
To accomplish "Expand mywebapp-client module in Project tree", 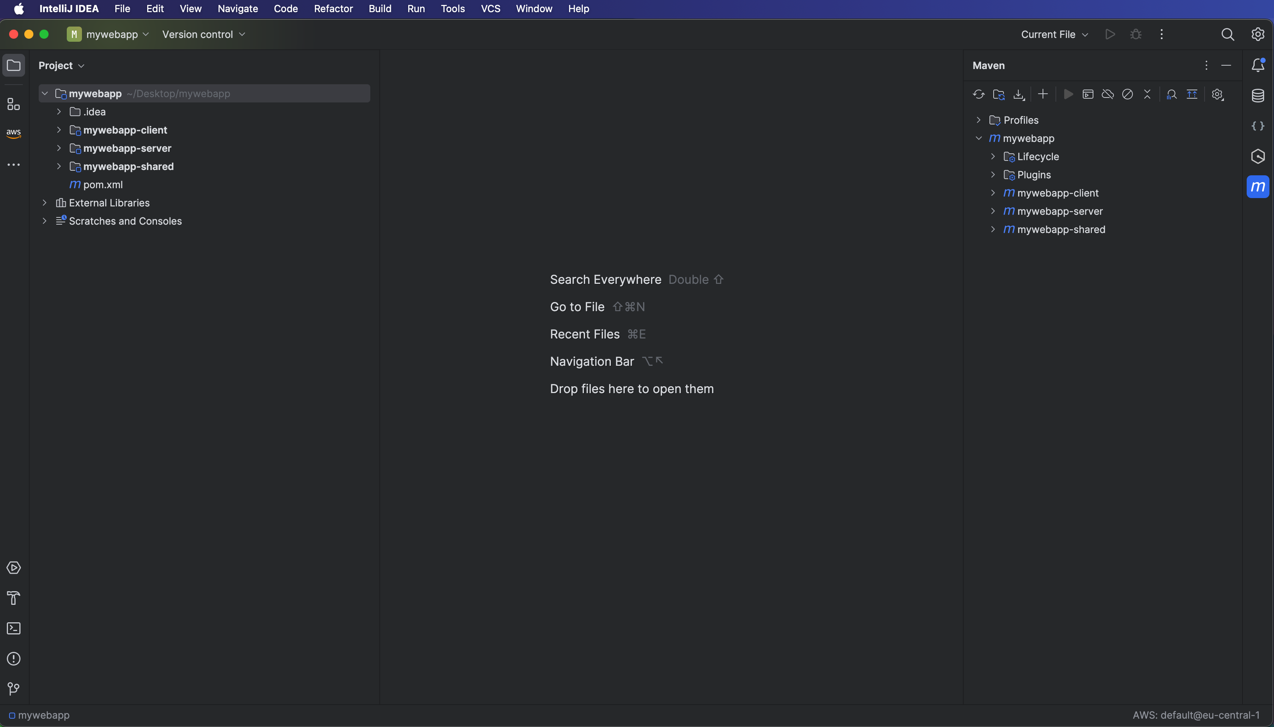I will click(x=59, y=130).
